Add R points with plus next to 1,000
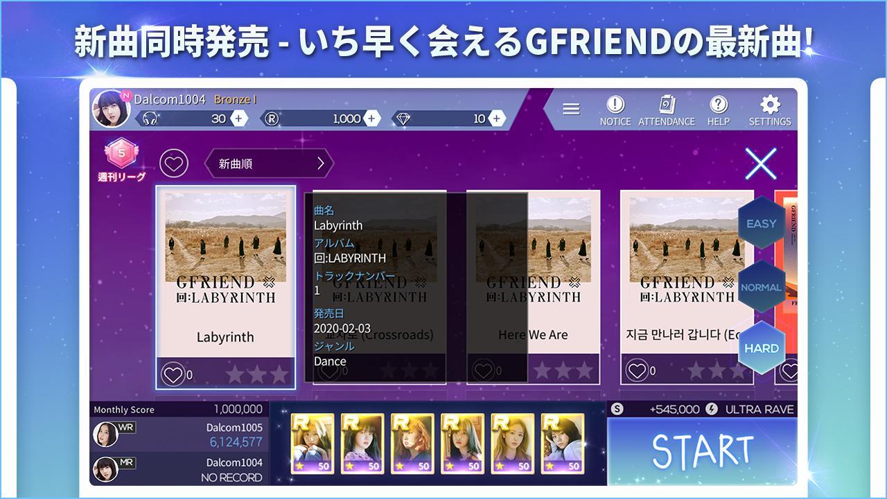 pyautogui.click(x=372, y=119)
